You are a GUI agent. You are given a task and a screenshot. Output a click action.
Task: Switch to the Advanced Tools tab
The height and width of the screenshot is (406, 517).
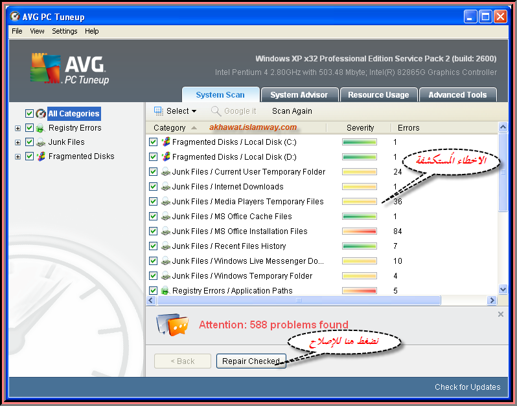coord(457,95)
